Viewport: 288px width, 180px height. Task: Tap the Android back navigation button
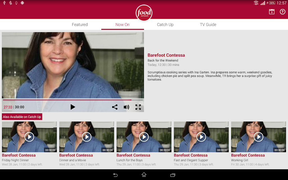click(x=115, y=175)
